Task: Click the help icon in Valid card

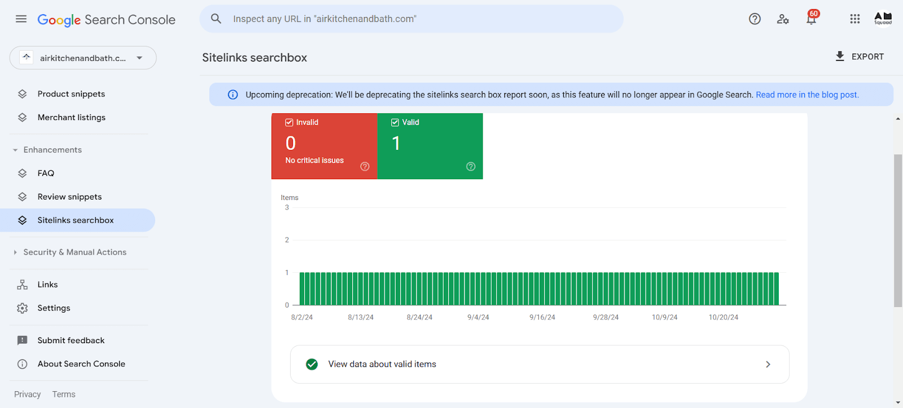Action: coord(471,166)
